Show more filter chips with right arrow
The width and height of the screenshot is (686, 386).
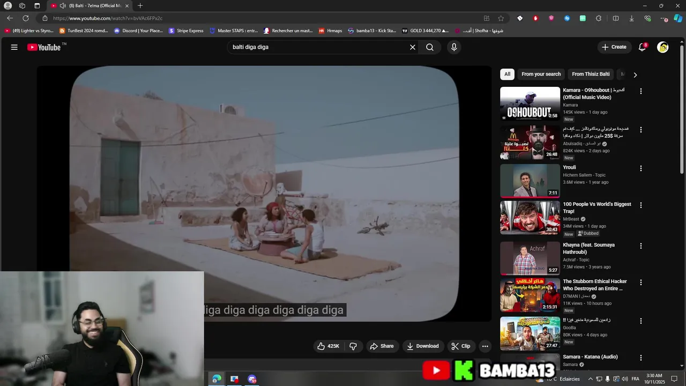click(635, 75)
